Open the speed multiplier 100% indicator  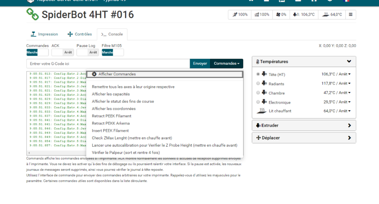pyautogui.click(x=240, y=15)
